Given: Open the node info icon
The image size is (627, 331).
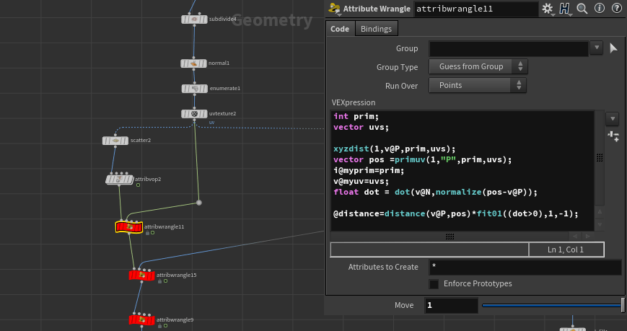Looking at the screenshot, I should pyautogui.click(x=600, y=9).
